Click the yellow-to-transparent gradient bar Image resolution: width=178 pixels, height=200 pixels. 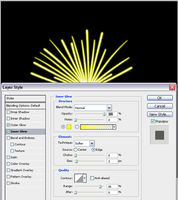click(97, 127)
